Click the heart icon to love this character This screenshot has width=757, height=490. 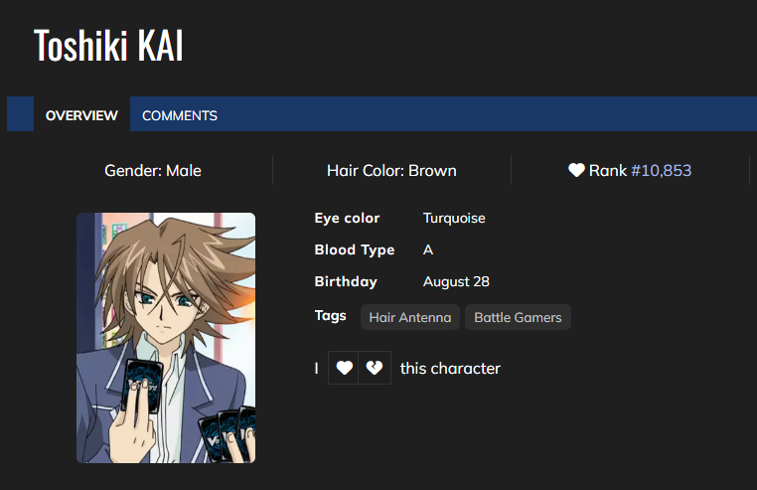click(344, 368)
